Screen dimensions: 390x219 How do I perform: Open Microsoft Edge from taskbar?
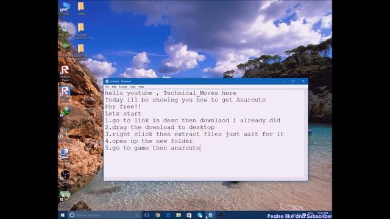168,215
